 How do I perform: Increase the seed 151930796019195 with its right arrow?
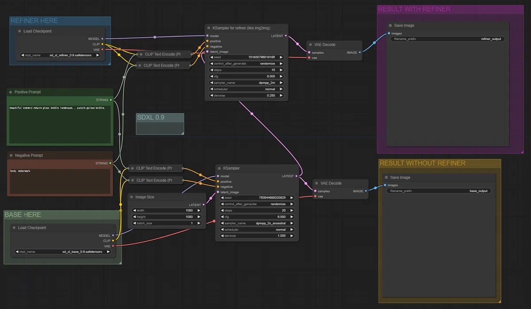point(281,57)
